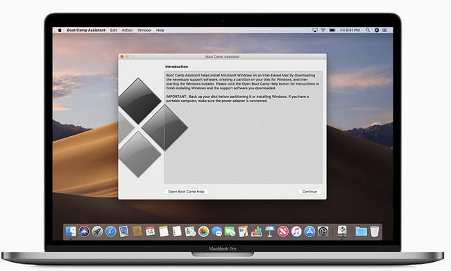Click AirPlay display icon in menu bar

coord(315,30)
